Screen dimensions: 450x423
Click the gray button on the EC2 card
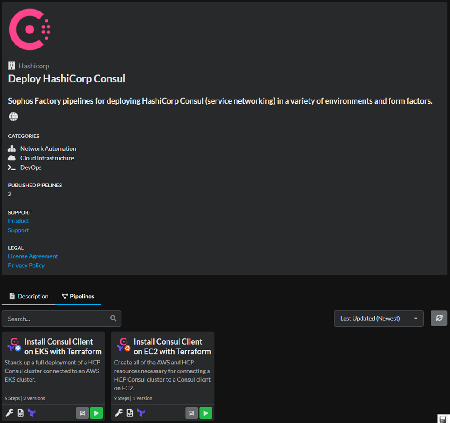[192, 413]
